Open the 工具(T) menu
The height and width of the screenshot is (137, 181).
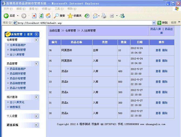59,9
